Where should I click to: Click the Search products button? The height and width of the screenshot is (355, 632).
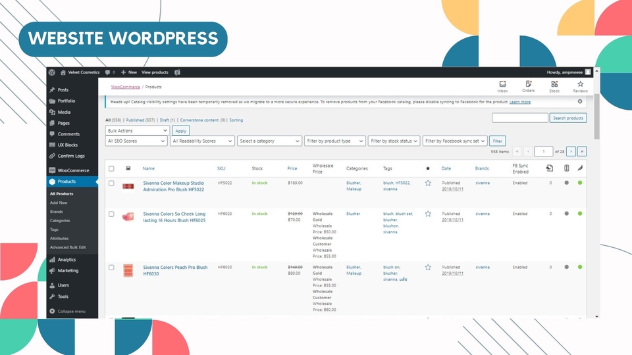(568, 118)
